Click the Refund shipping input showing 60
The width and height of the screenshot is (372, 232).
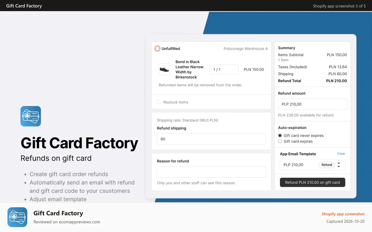pyautogui.click(x=211, y=139)
